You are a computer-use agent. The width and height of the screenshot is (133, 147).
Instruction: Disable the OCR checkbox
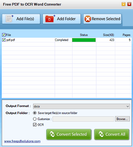35,125
